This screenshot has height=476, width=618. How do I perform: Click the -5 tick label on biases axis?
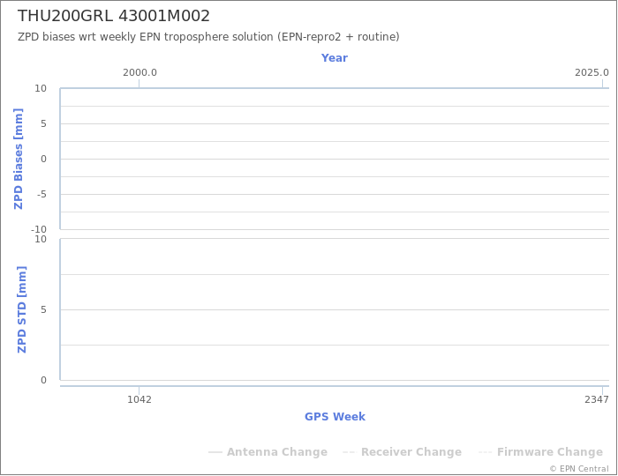41,194
